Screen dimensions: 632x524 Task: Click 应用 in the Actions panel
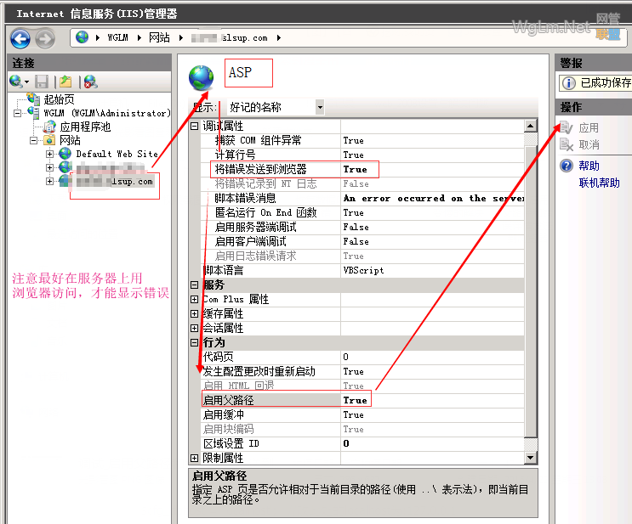(x=589, y=128)
